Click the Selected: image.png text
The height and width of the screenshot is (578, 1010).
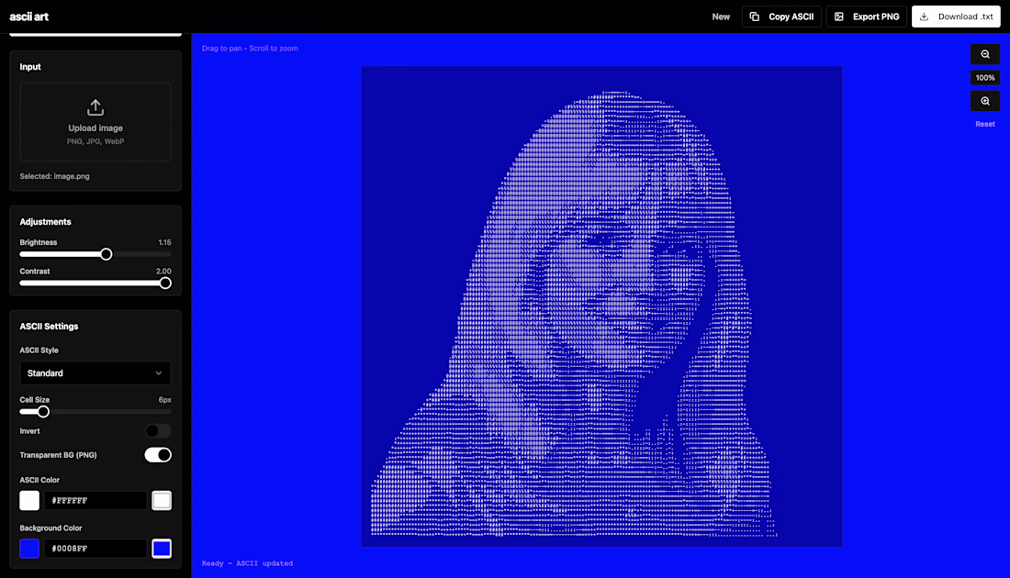tap(55, 176)
